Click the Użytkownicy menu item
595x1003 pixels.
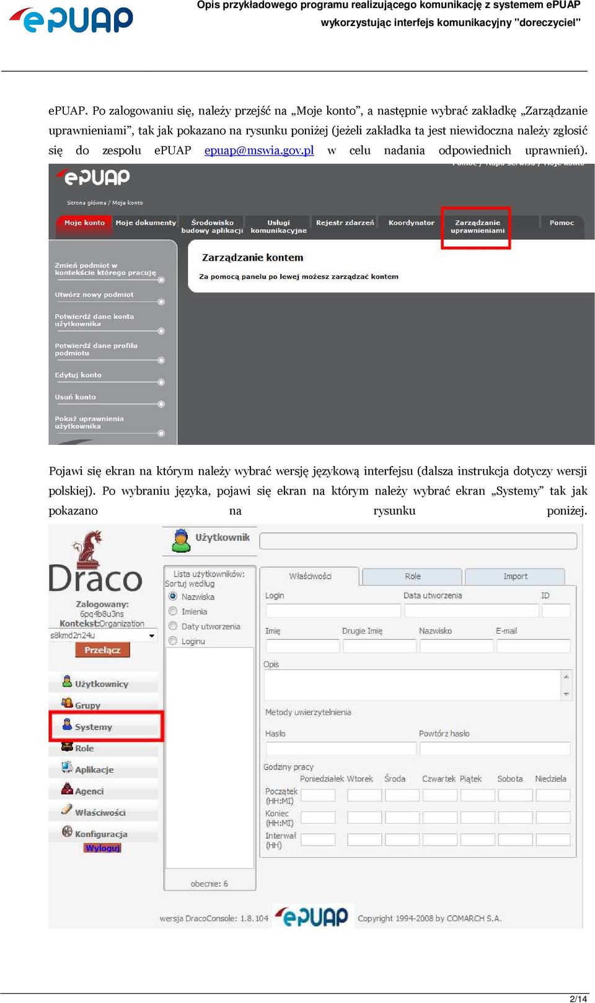pyautogui.click(x=103, y=682)
